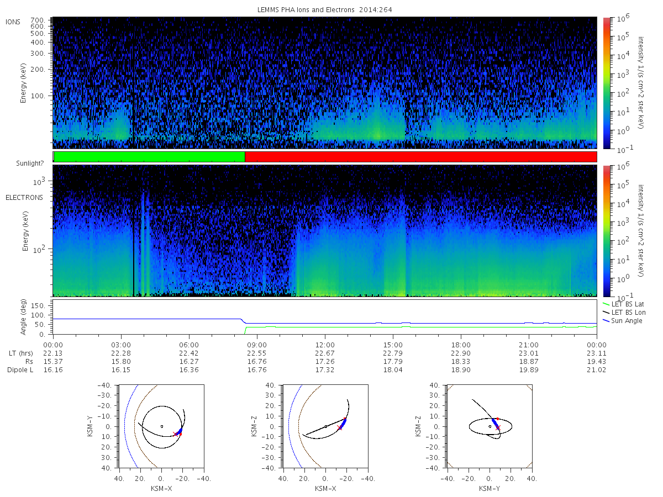Select the green sunlight bar segment

pyautogui.click(x=149, y=157)
